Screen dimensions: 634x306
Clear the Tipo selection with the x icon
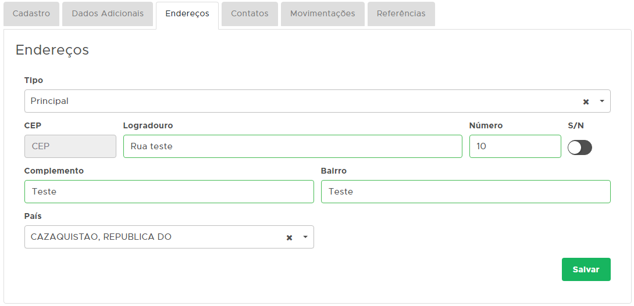pos(586,102)
